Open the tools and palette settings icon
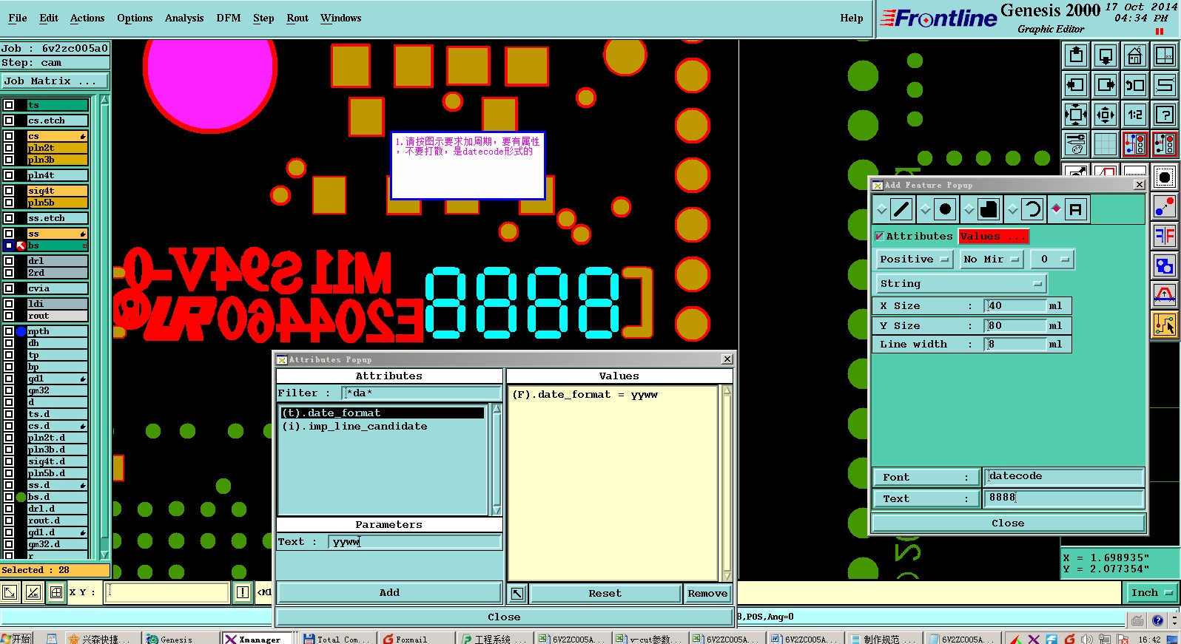Image resolution: width=1181 pixels, height=644 pixels. (x=1076, y=144)
